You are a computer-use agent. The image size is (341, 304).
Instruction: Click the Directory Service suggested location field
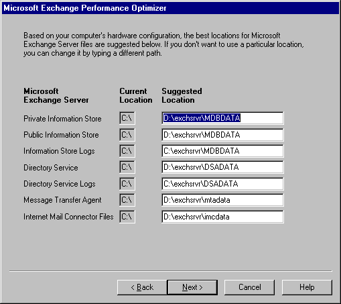222,167
